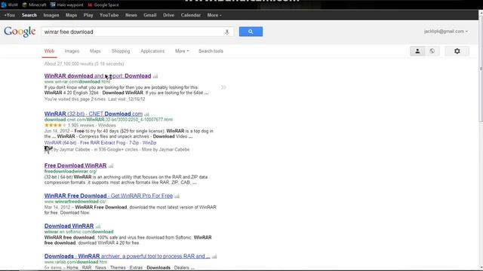Select Search in black bar
Image resolution: width=483 pixels, height=271 pixels.
[29, 15]
